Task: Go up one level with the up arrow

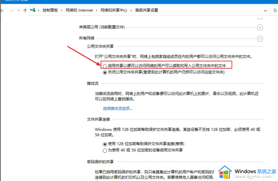Action: 25,11
